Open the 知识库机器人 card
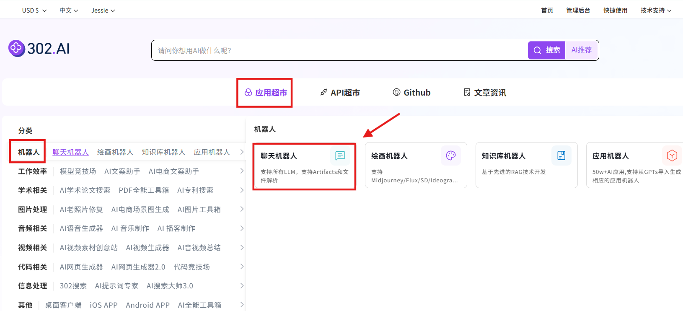The image size is (683, 311). click(527, 165)
